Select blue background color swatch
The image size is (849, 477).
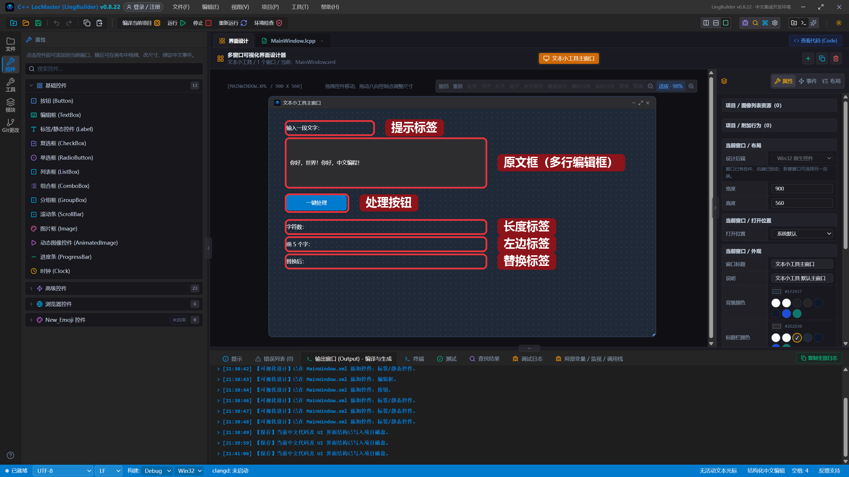pyautogui.click(x=787, y=314)
